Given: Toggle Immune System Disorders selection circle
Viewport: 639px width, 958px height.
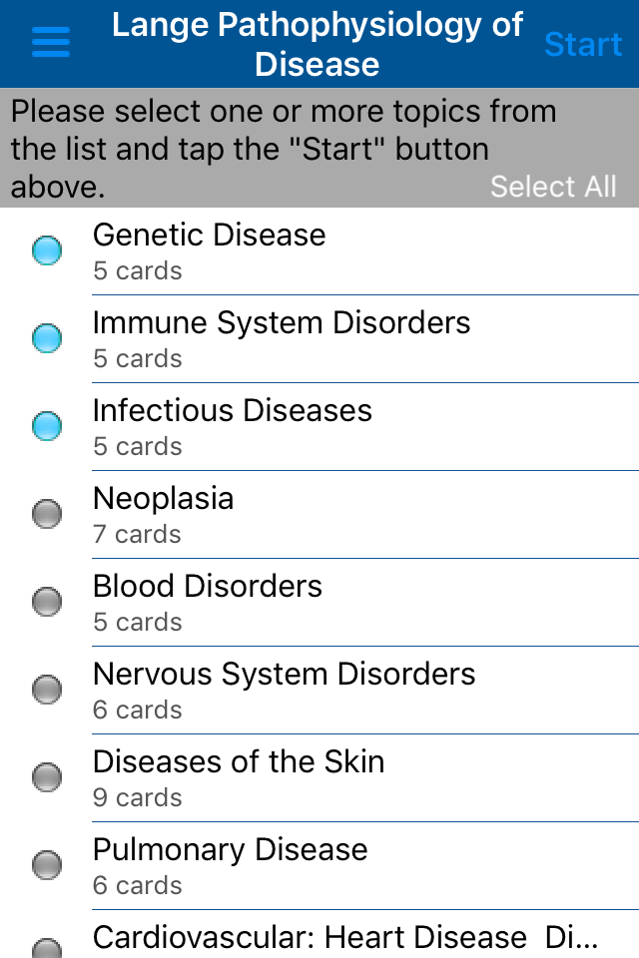Looking at the screenshot, I should (x=47, y=338).
